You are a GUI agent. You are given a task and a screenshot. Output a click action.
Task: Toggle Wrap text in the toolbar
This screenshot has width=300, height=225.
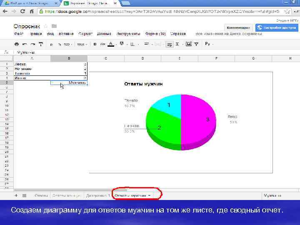[x=169, y=45]
